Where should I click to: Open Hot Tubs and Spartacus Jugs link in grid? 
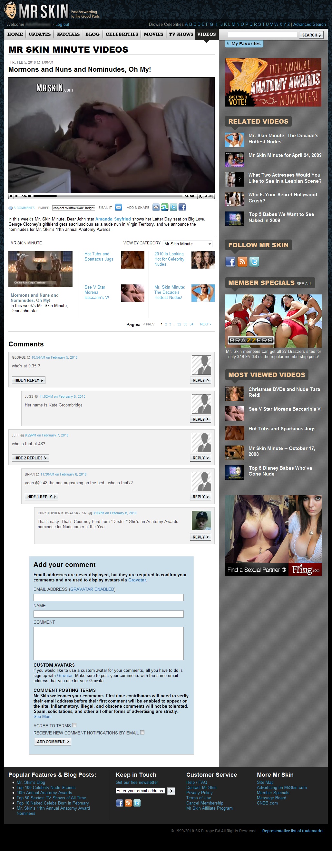click(x=99, y=256)
